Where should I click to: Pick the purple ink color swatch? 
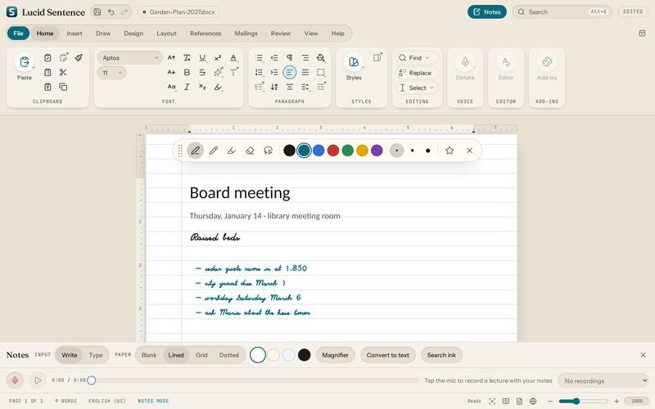pyautogui.click(x=377, y=151)
